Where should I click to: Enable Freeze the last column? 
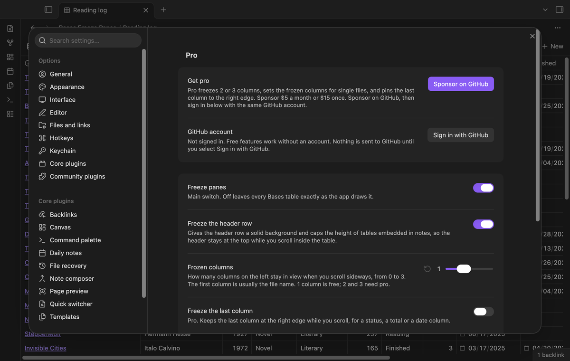(x=484, y=312)
